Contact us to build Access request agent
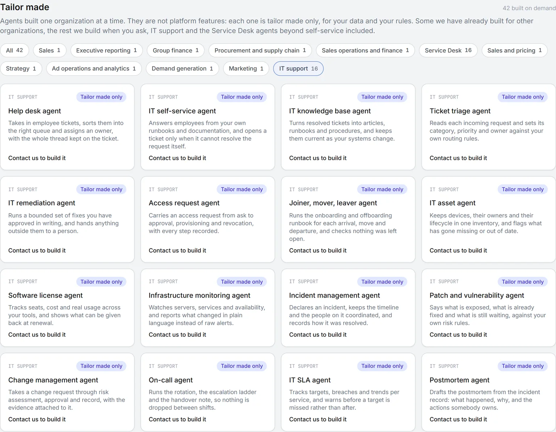The height and width of the screenshot is (432, 556). click(x=177, y=250)
